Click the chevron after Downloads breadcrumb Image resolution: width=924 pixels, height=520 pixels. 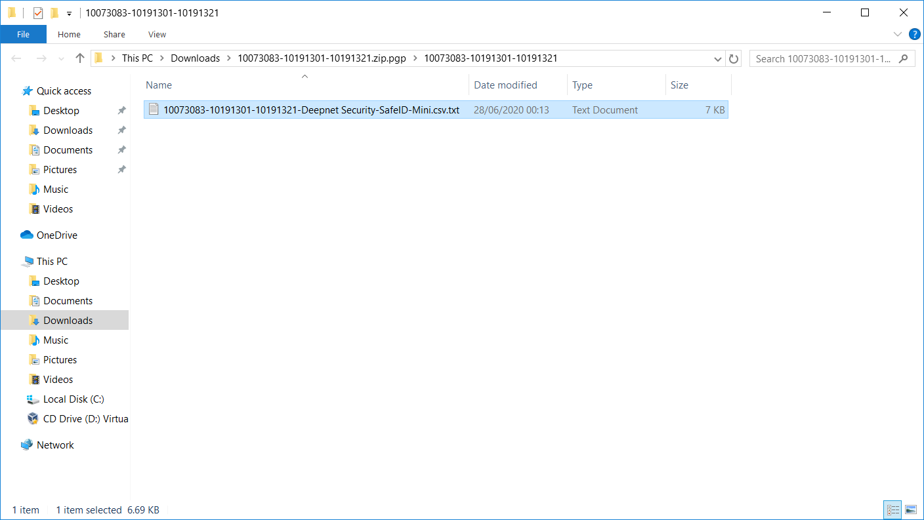[230, 58]
